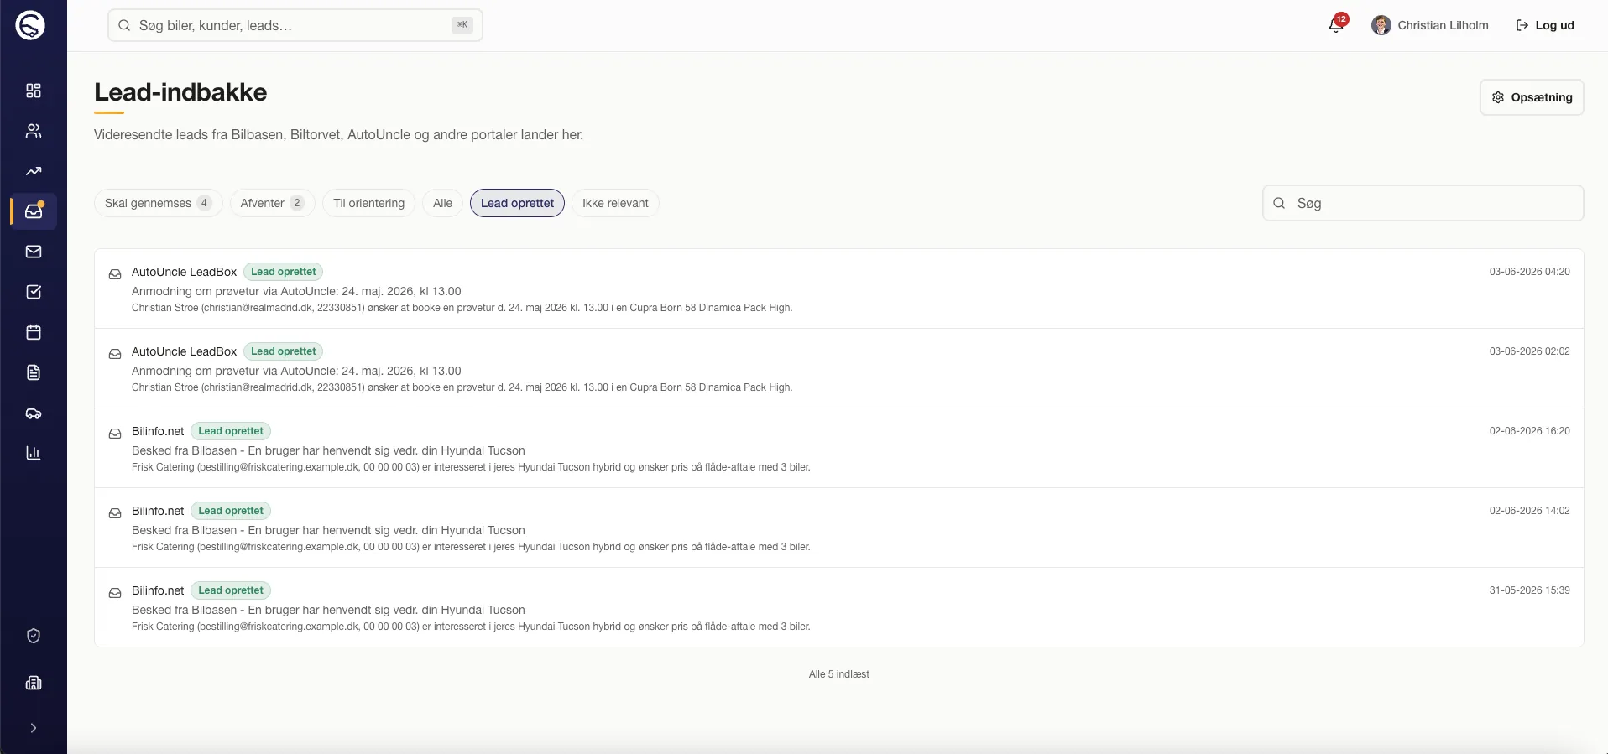The width and height of the screenshot is (1608, 754).
Task: Open the mail envelope icon in sidebar
Action: pyautogui.click(x=34, y=252)
